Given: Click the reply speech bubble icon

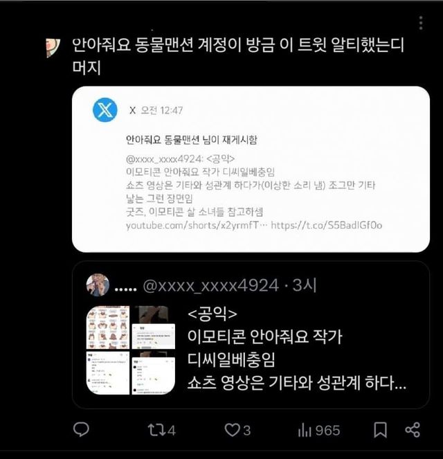Looking at the screenshot, I should coord(81,430).
